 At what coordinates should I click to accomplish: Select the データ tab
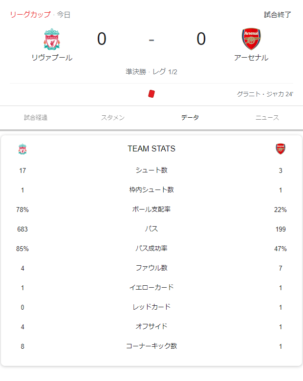click(190, 118)
